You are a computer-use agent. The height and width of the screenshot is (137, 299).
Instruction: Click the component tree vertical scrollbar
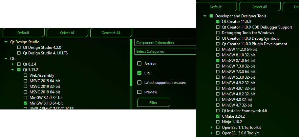pos(131,63)
